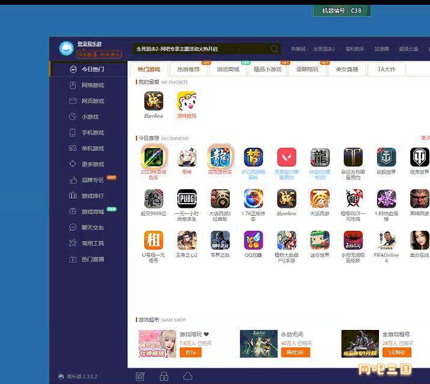Switch to the 语聊陪玩 tab
430x384 pixels.
tap(307, 69)
